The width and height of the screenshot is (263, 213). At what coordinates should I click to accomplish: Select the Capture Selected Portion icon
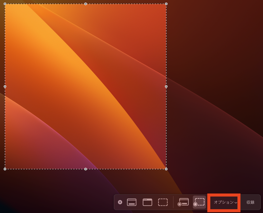[163, 202]
